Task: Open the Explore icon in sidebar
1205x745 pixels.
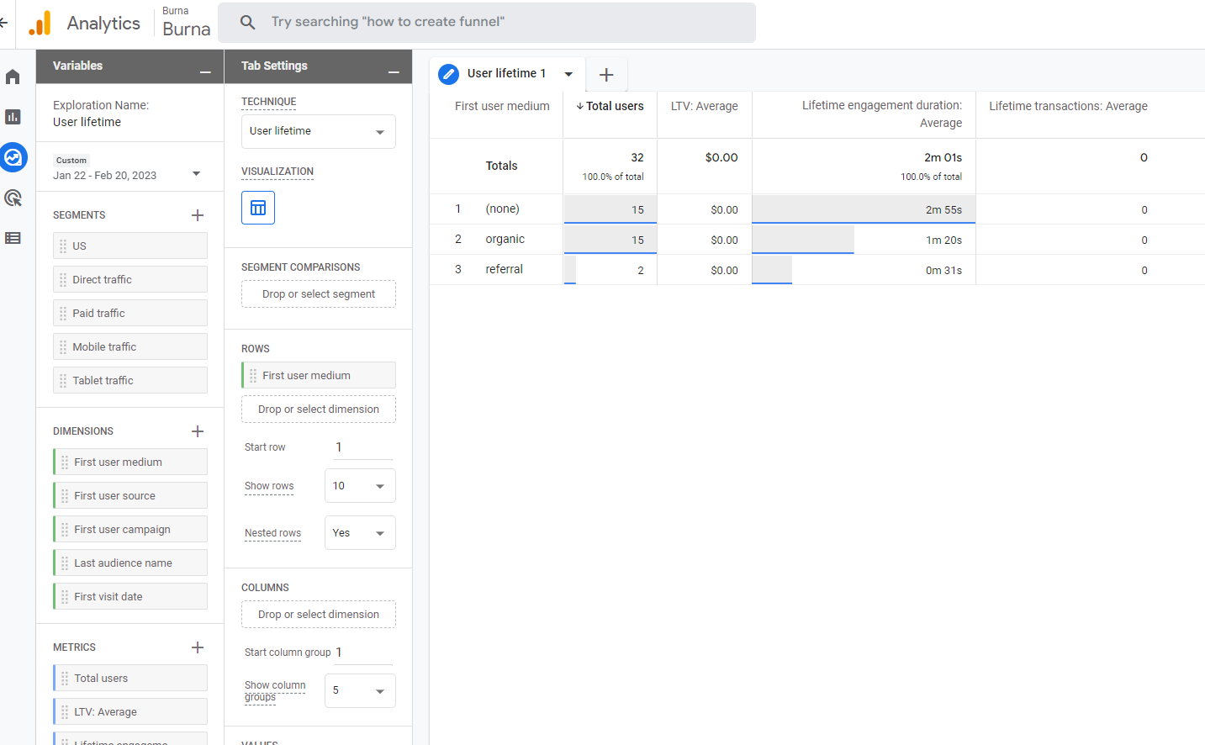Action: pyautogui.click(x=13, y=157)
